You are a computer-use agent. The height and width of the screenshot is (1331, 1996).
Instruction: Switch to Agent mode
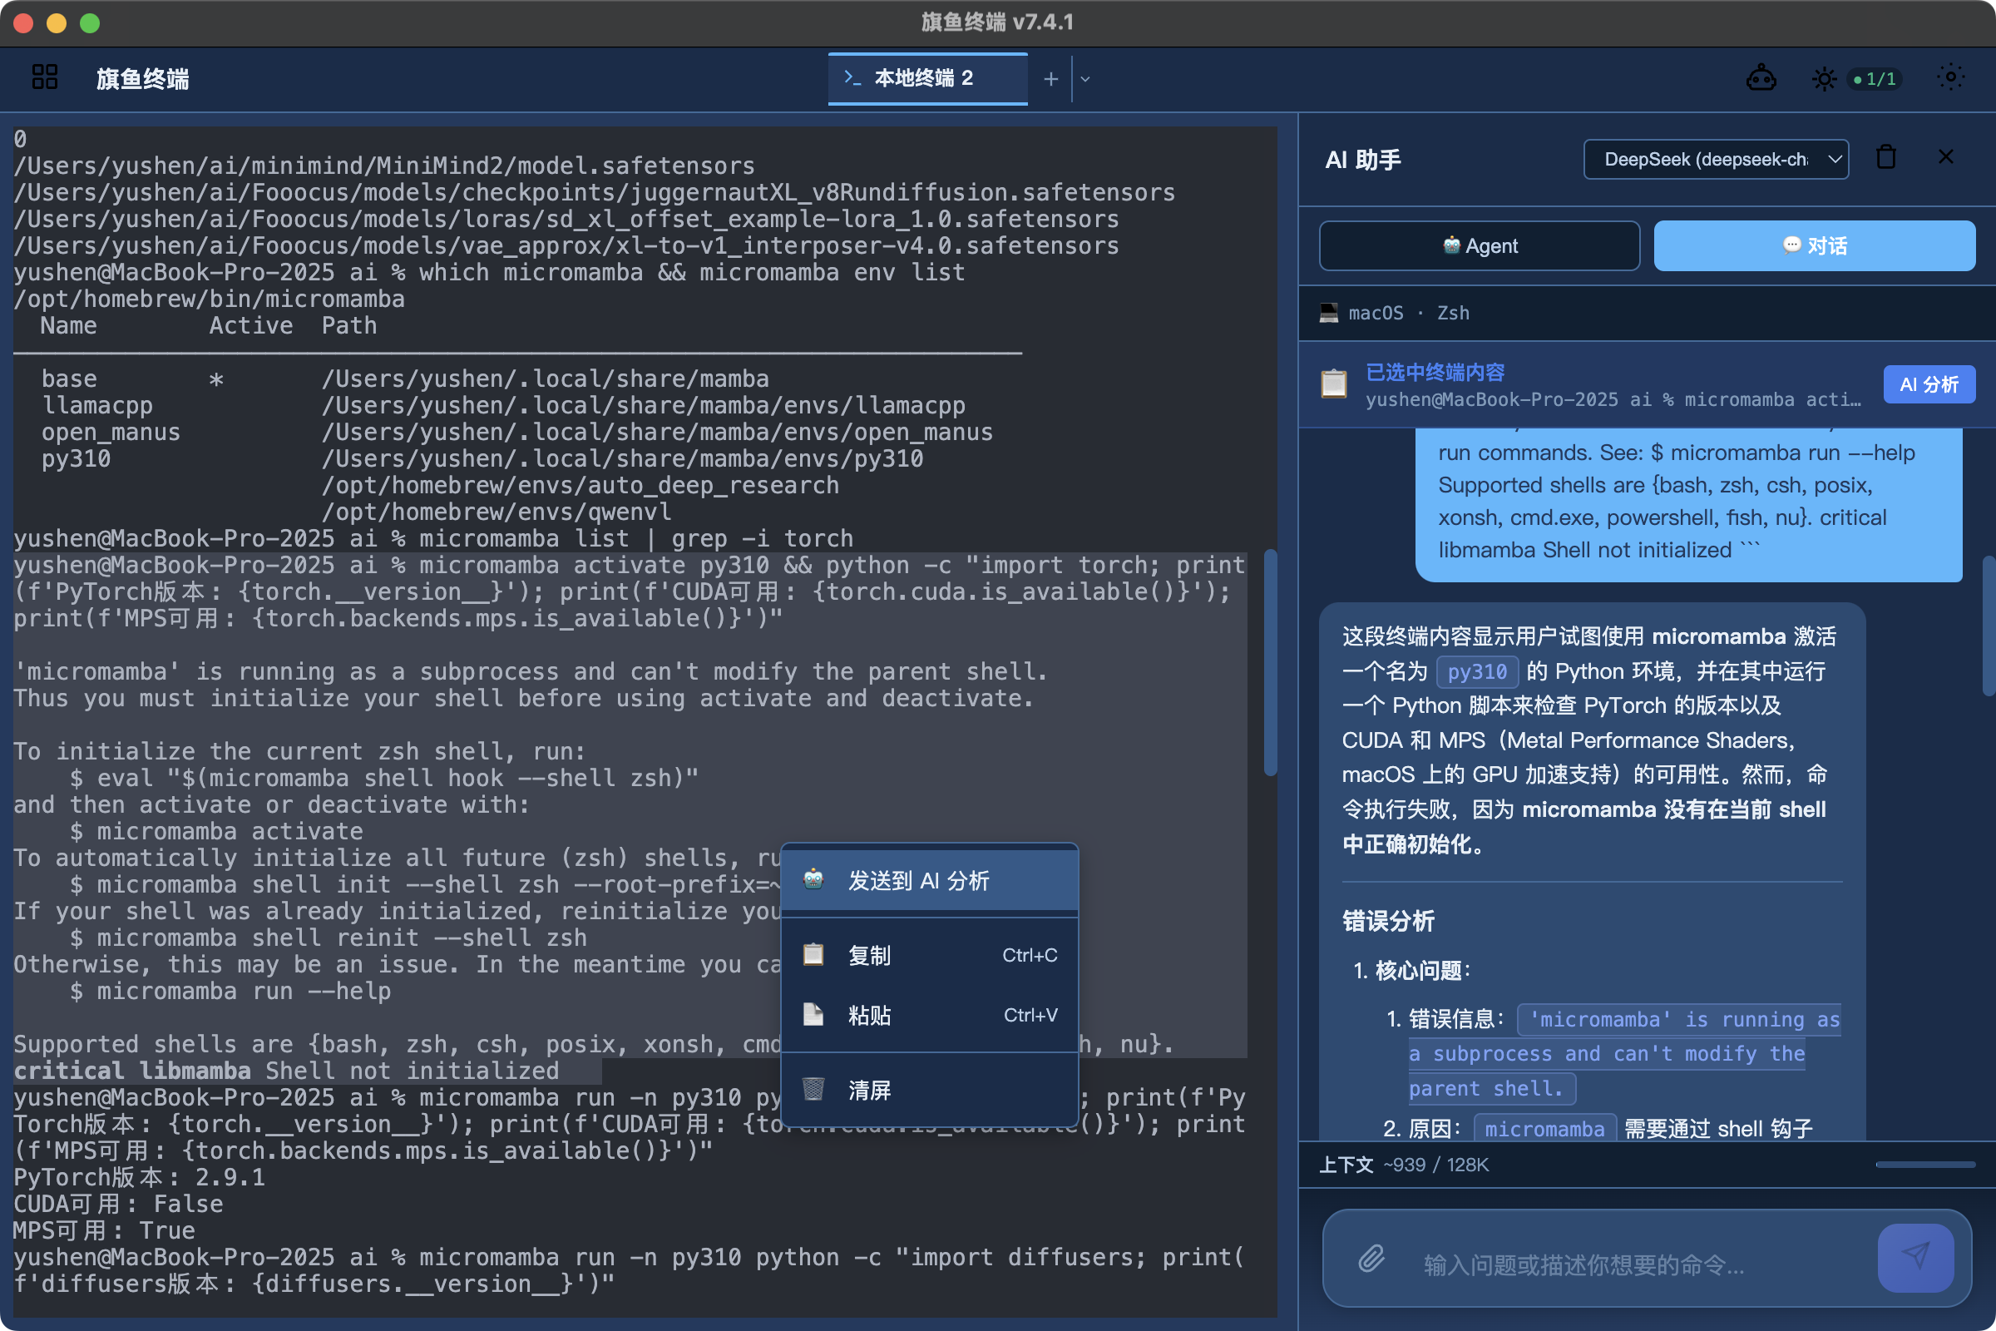pyautogui.click(x=1480, y=246)
